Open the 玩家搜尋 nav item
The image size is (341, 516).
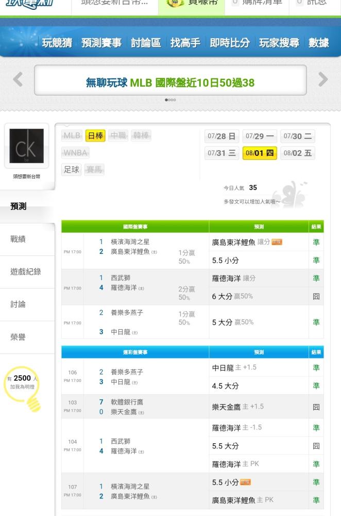click(x=279, y=43)
